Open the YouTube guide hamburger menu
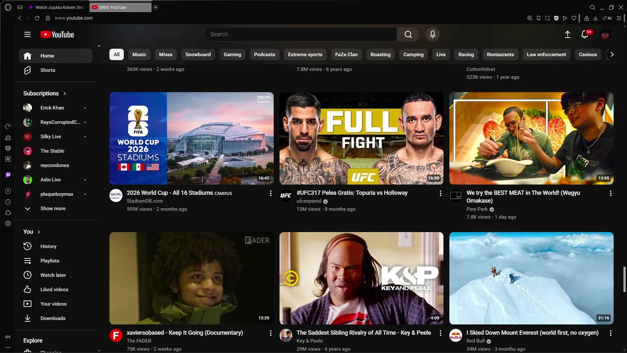Image resolution: width=627 pixels, height=353 pixels. click(x=27, y=34)
